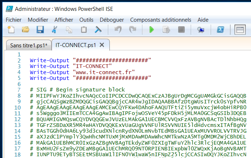This screenshot has width=251, height=158.
Task: Click the line starting with "# BxMHU2FsZm9yZDEa"
Action: pyautogui.click(x=138, y=149)
